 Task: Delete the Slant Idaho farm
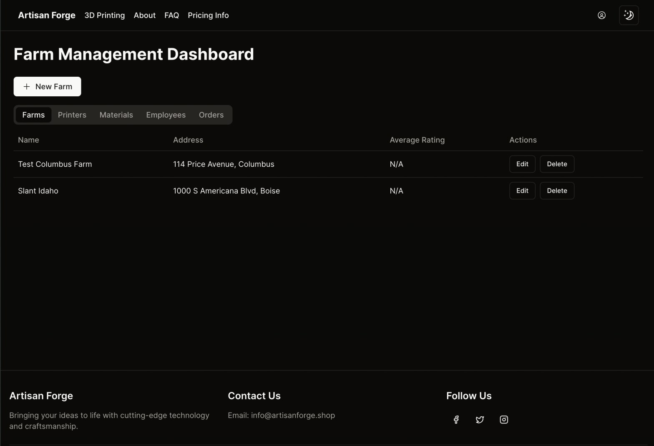coord(557,190)
